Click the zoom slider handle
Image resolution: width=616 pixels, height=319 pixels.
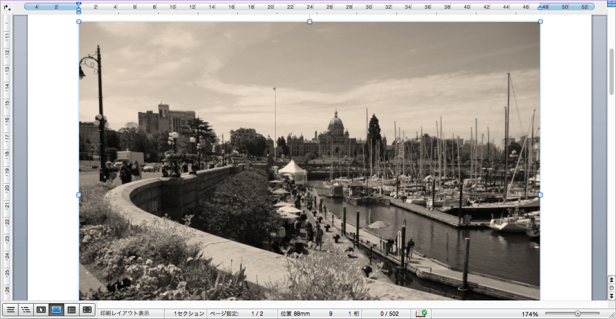[x=577, y=314]
